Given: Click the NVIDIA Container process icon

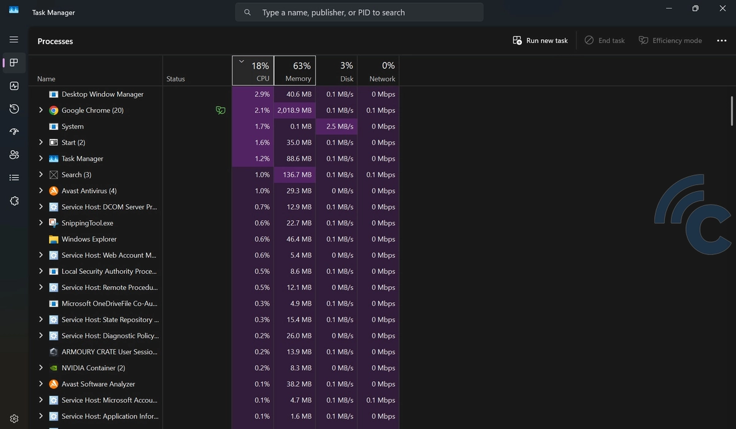Looking at the screenshot, I should (53, 368).
